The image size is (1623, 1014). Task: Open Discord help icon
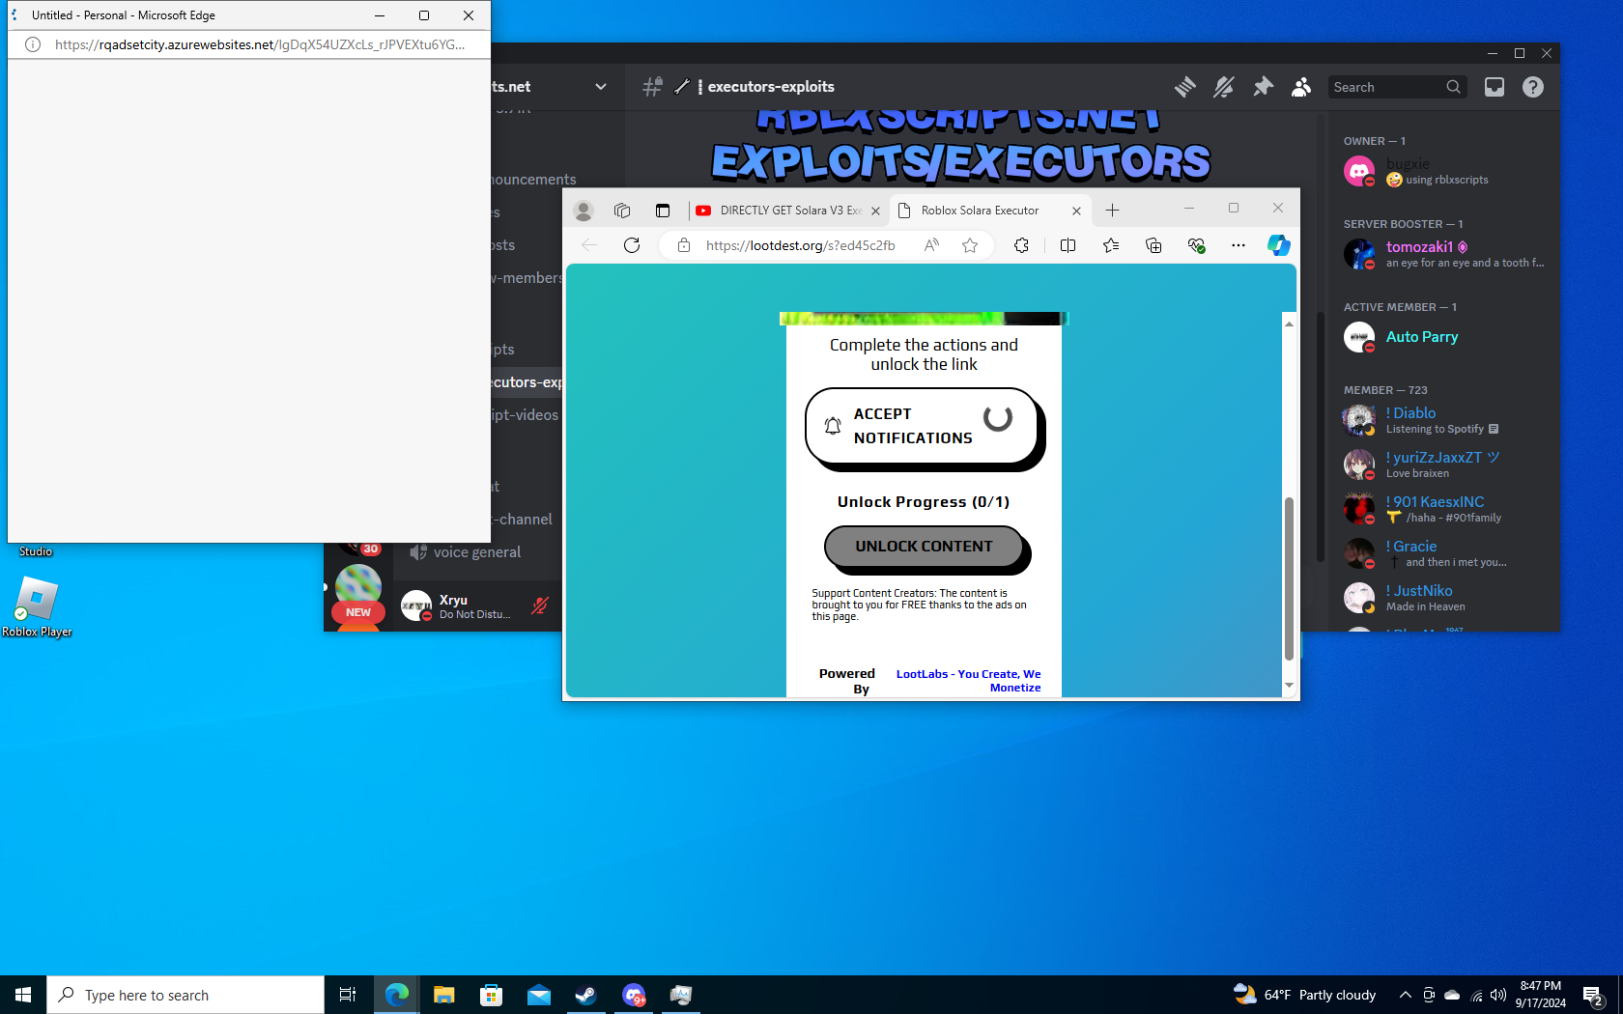click(1533, 87)
